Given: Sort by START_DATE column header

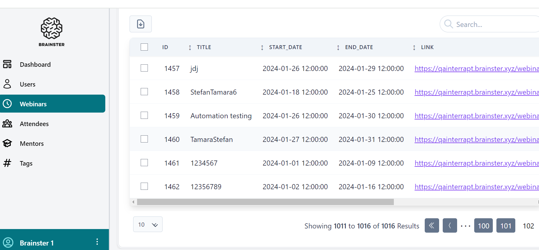Looking at the screenshot, I should [285, 47].
